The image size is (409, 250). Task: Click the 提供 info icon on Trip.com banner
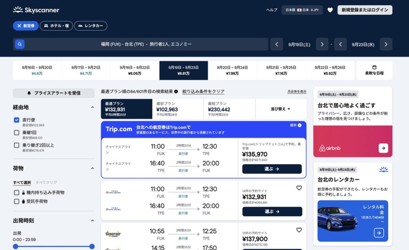[x=300, y=125]
